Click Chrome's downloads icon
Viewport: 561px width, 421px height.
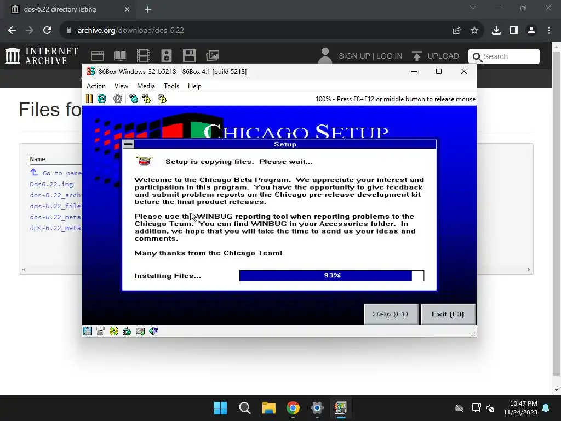click(496, 31)
